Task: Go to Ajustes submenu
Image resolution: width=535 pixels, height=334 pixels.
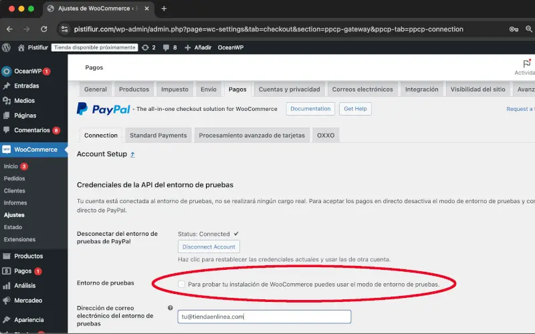Action: click(x=14, y=215)
